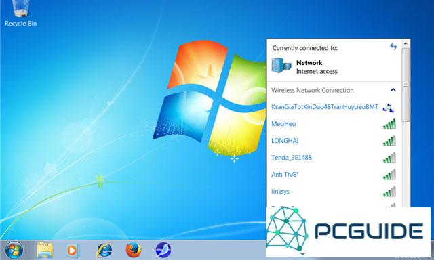Click the network list scrollbar thumb
Image resolution: width=434 pixels, height=260 pixels.
click(x=406, y=85)
